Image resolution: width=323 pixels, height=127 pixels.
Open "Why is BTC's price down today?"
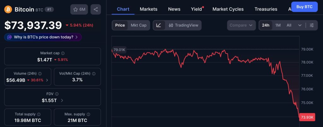click(x=43, y=37)
